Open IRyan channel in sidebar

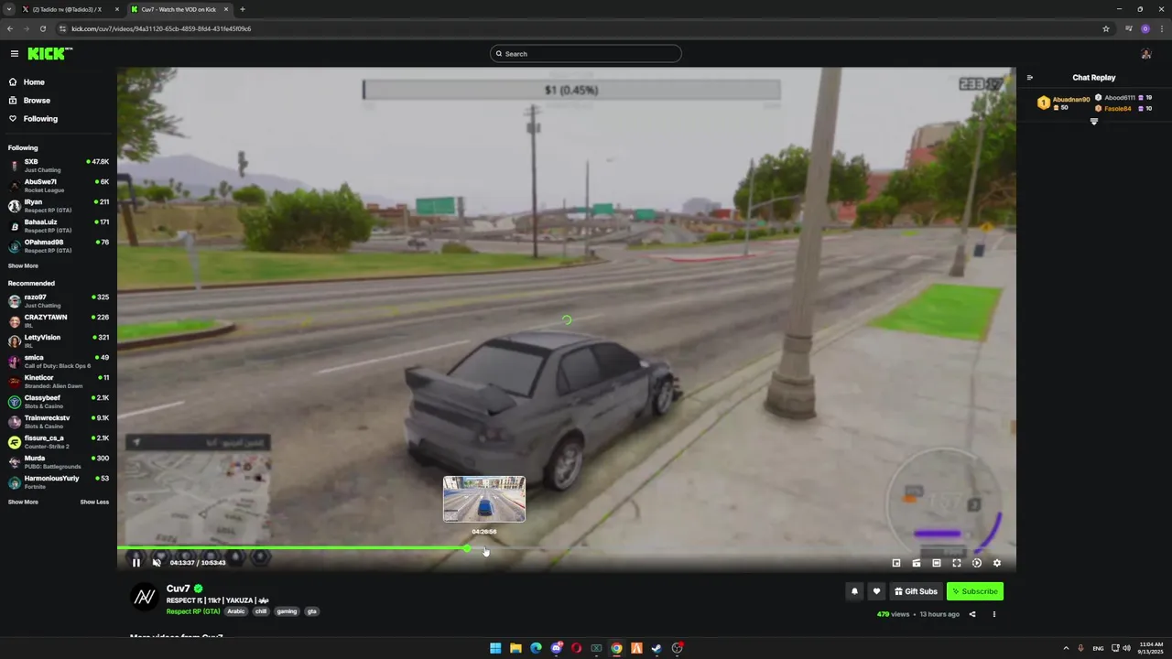pos(59,206)
